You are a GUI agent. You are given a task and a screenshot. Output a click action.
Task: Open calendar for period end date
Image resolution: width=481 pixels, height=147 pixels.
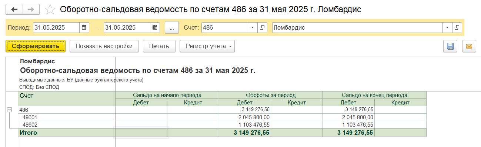[x=155, y=28]
